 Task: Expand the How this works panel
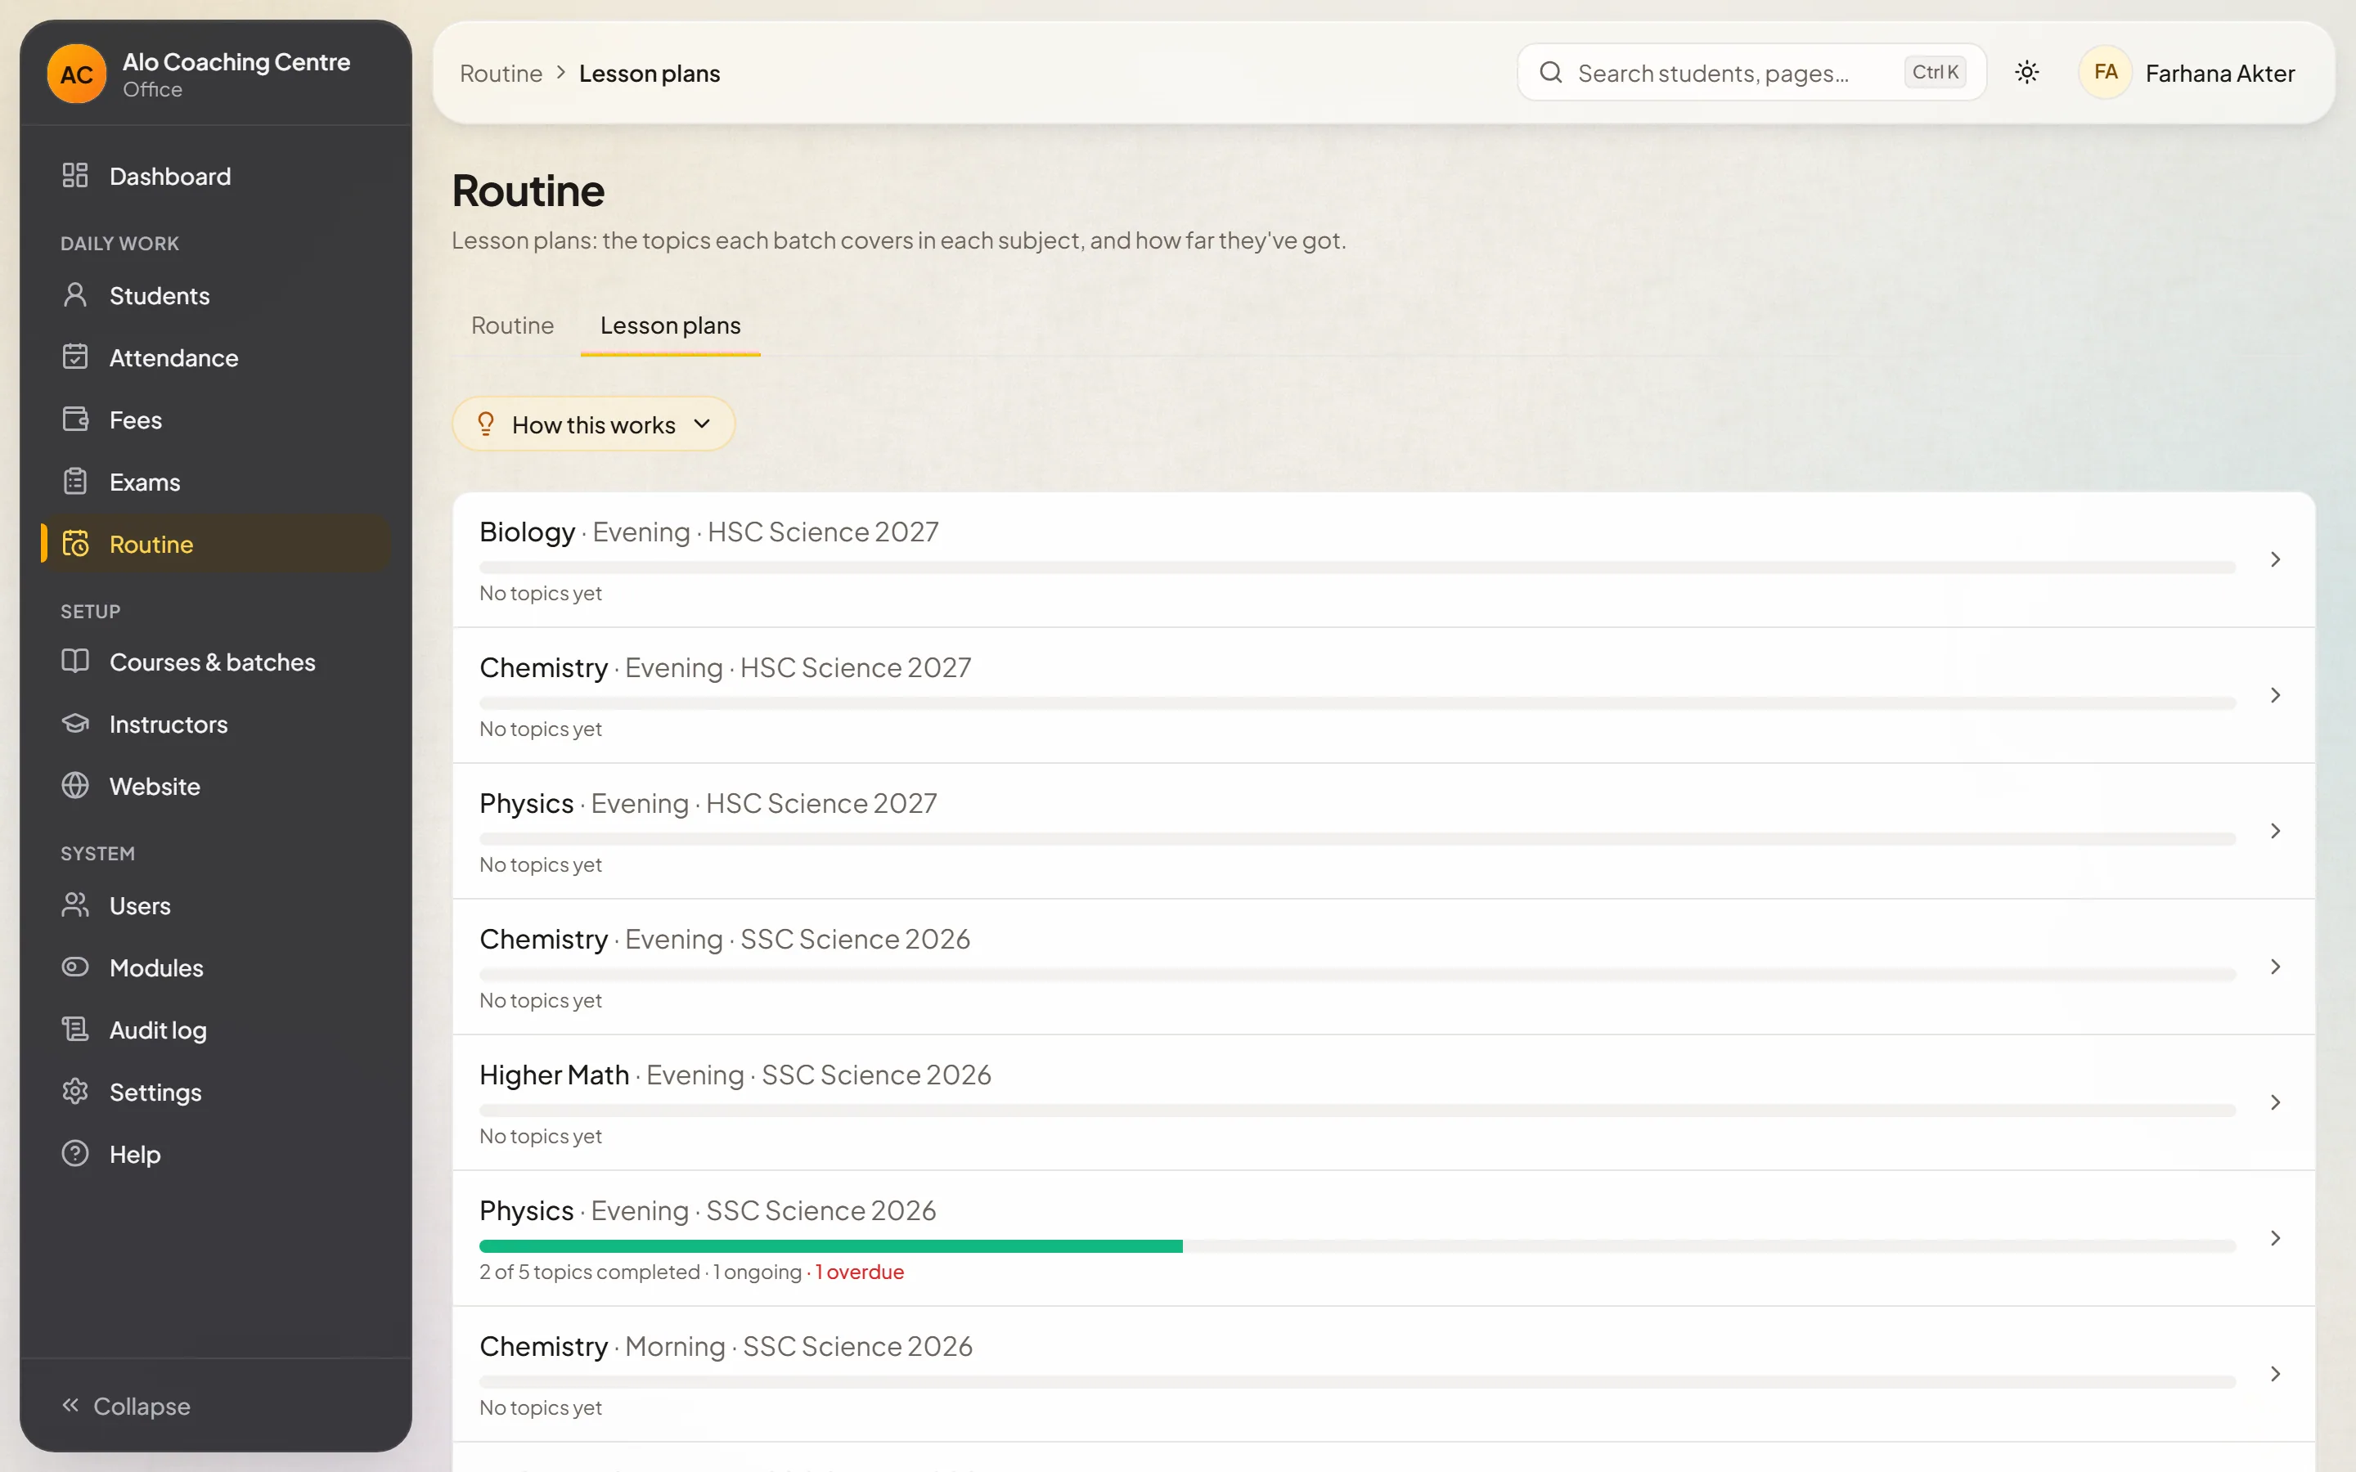click(x=593, y=424)
